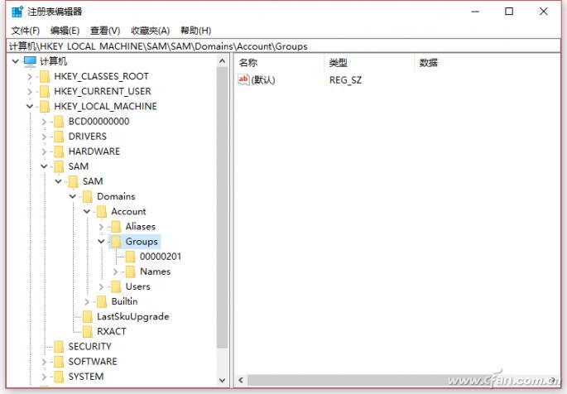Expand the Aliases key chevron
This screenshot has height=394, width=567.
101,227
